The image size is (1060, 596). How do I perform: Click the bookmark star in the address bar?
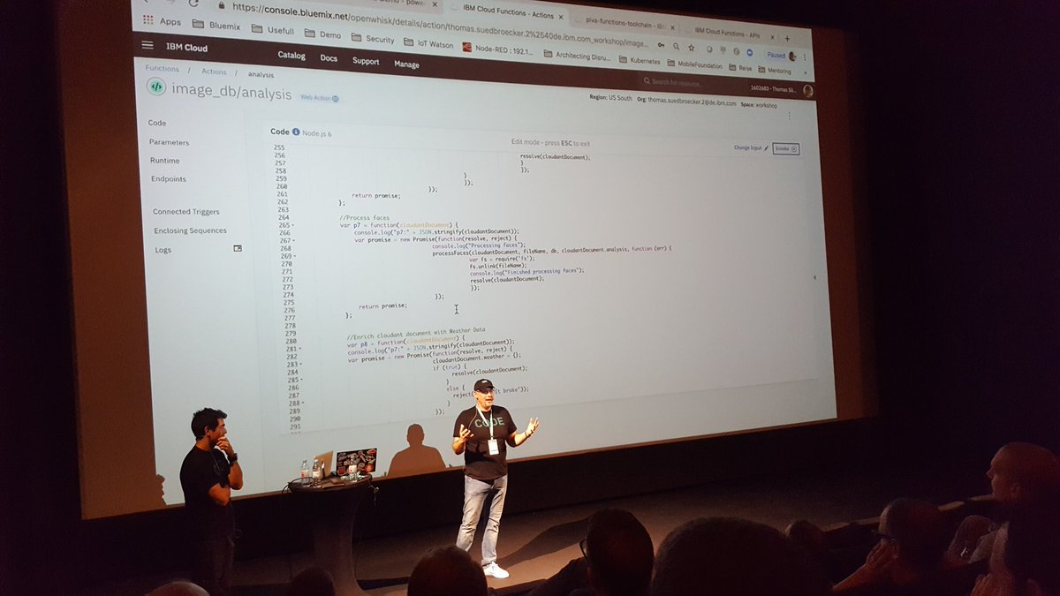coord(692,49)
